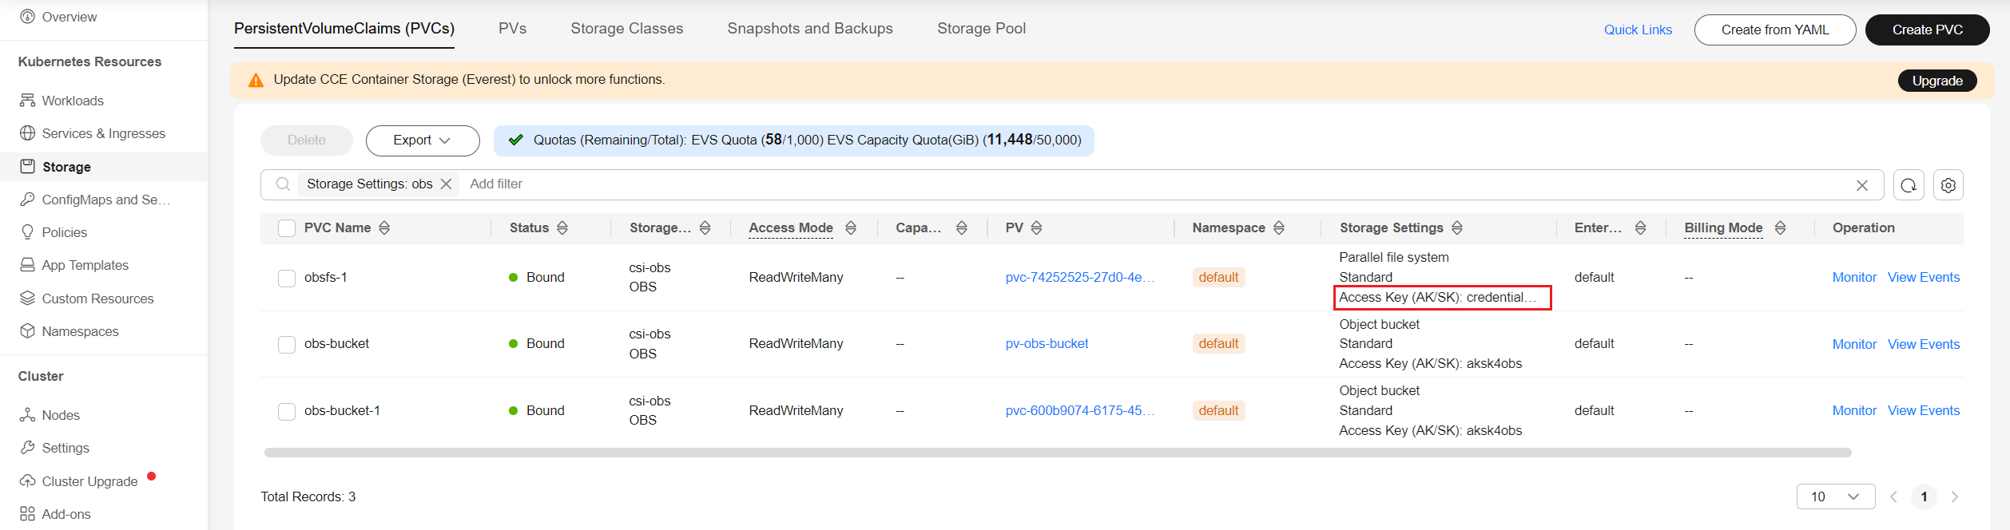
Task: Open the Storage Pool tab
Action: point(981,29)
